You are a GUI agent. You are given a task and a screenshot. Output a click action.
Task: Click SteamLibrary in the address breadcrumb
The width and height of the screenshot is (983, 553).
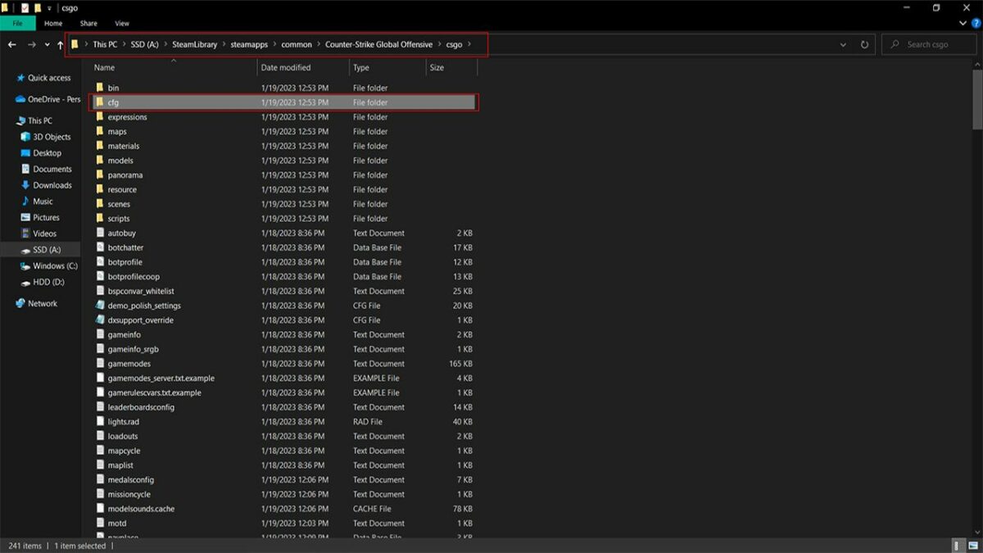pyautogui.click(x=194, y=44)
